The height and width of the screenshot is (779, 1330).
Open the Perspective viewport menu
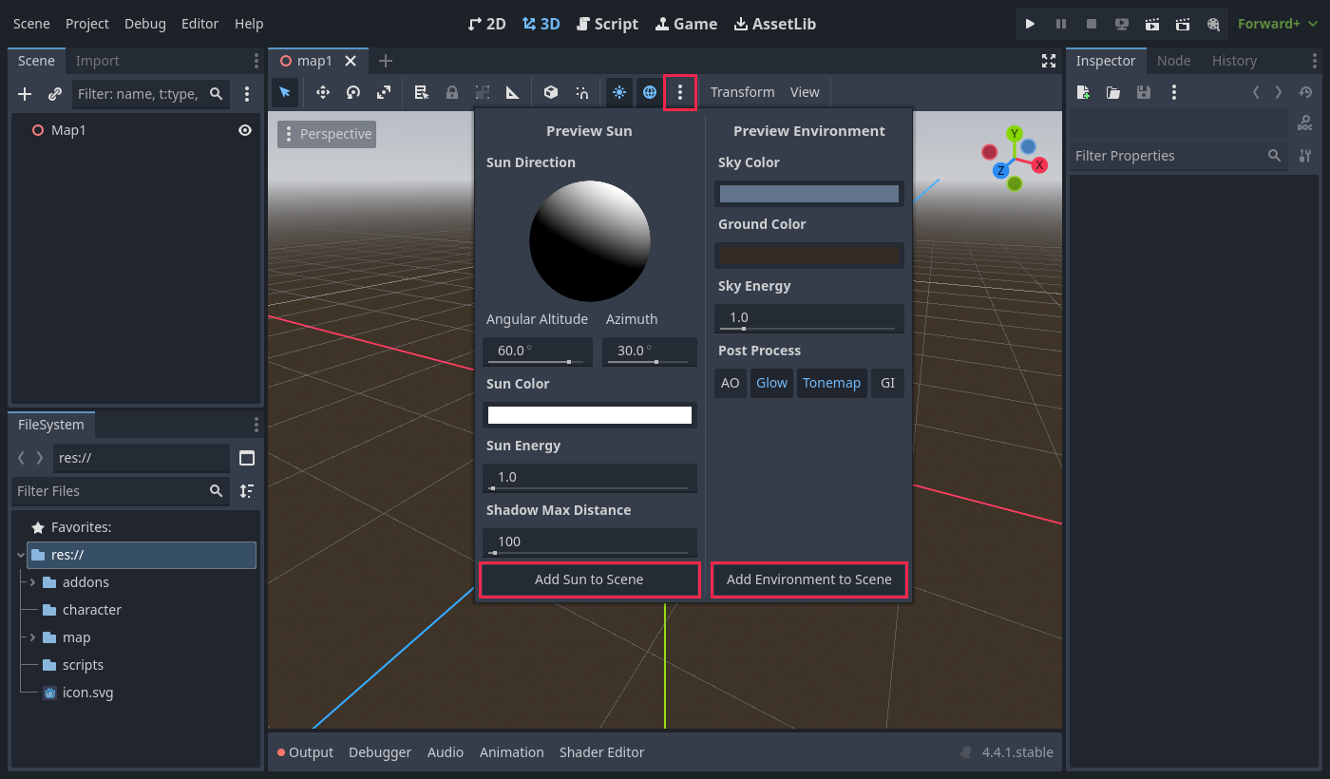[327, 134]
